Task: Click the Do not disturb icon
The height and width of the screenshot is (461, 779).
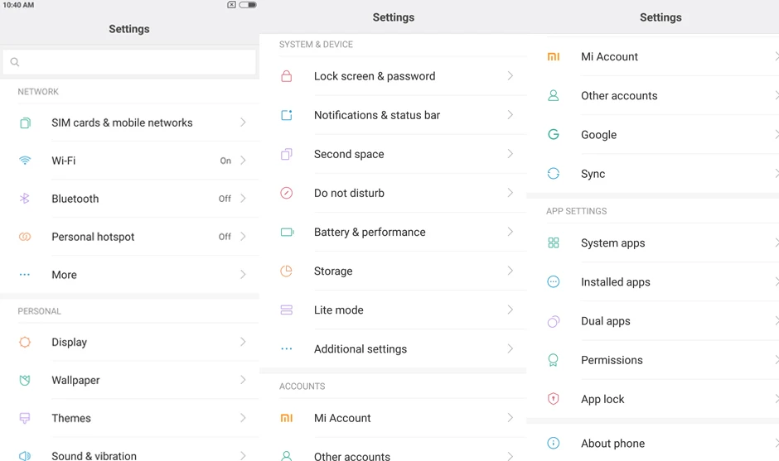Action: tap(287, 193)
